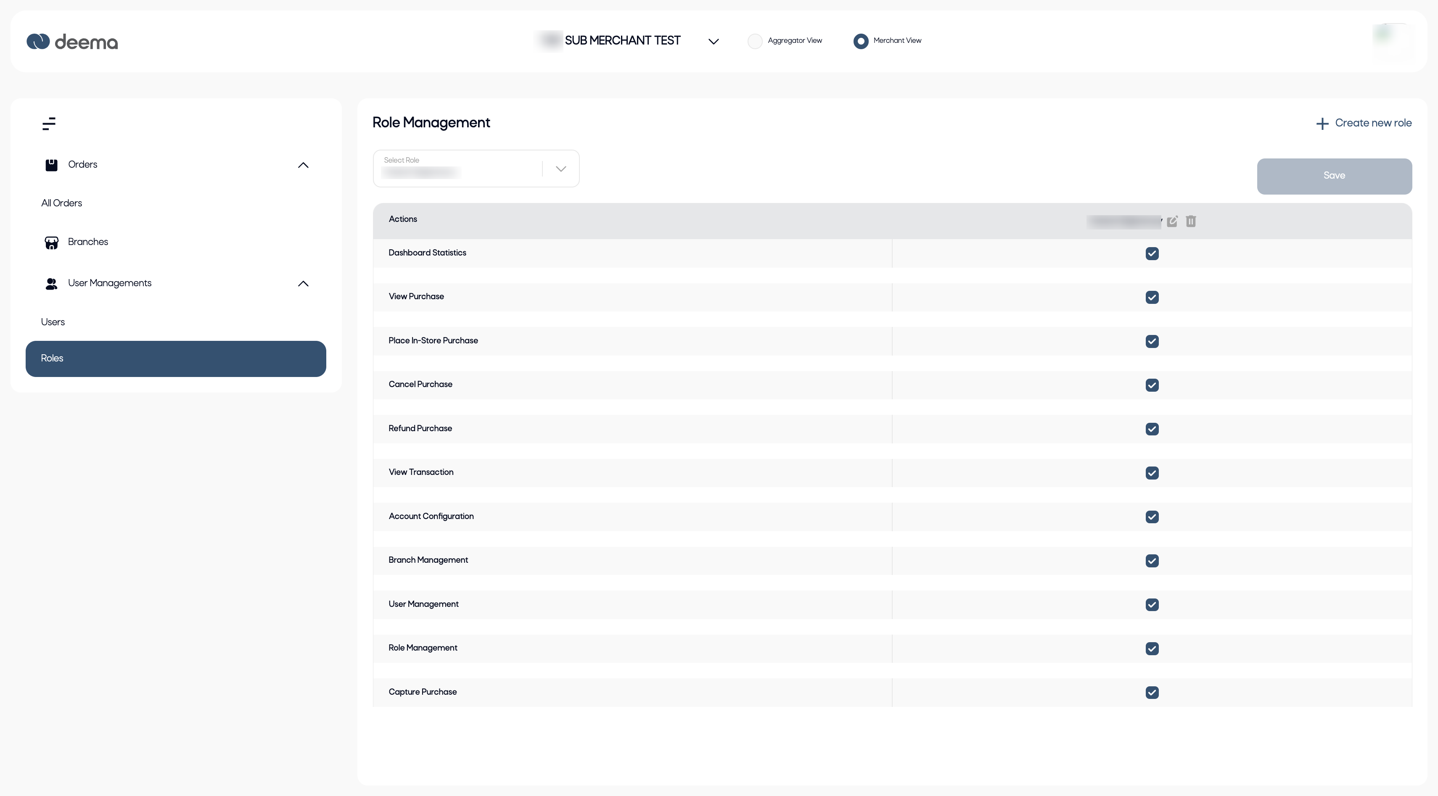Image resolution: width=1438 pixels, height=796 pixels.
Task: Collapse the Orders menu section
Action: (303, 165)
